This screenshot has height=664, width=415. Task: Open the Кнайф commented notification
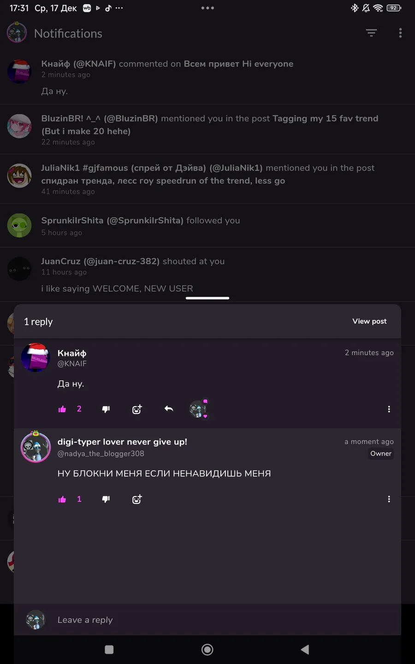click(207, 77)
